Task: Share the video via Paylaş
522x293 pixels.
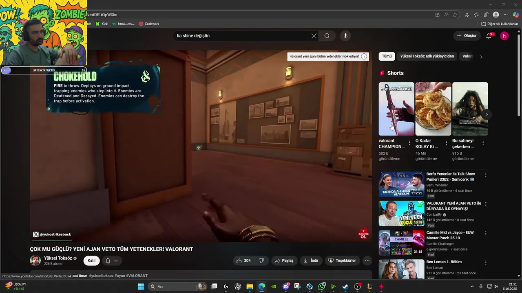Action: [x=284, y=260]
